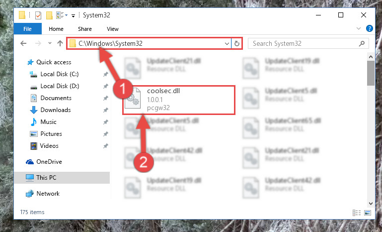The image size is (382, 232).
Task: Switch to the large icons view icon
Action: [368, 213]
